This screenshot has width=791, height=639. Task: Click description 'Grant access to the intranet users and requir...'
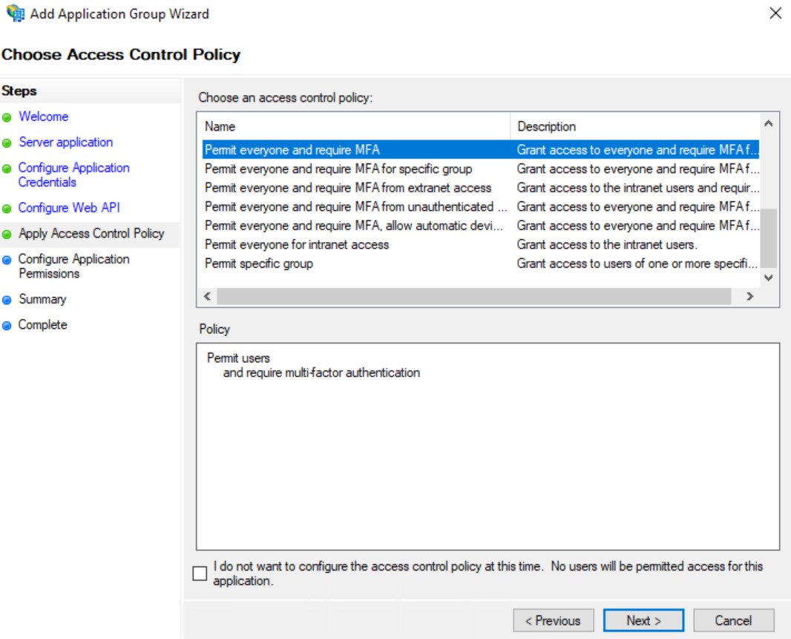[637, 188]
